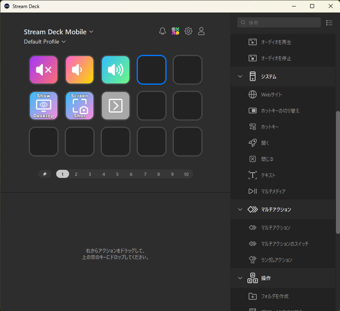340x311 pixels.
Task: Select the テキスト action
Action: click(x=283, y=175)
